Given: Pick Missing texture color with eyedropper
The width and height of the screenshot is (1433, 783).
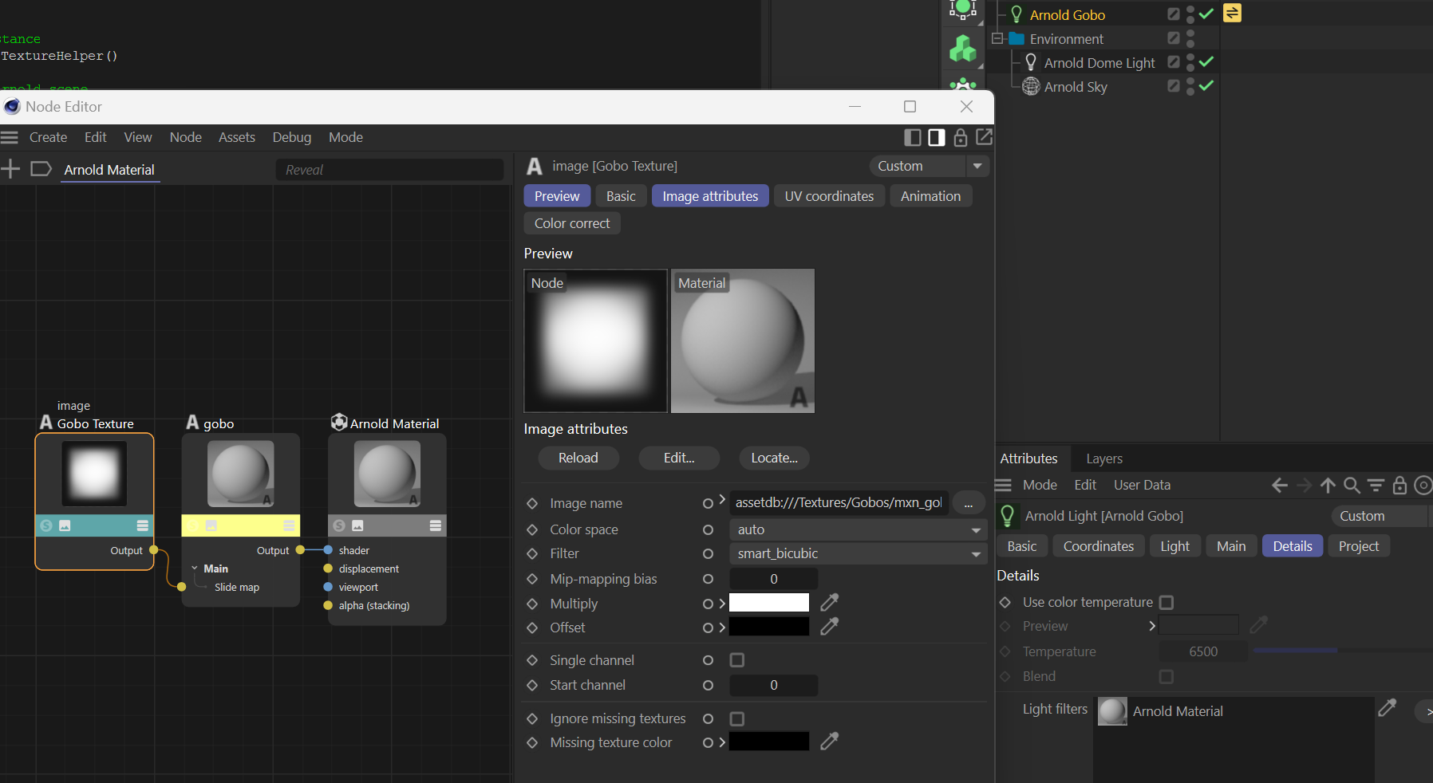Looking at the screenshot, I should click(830, 742).
